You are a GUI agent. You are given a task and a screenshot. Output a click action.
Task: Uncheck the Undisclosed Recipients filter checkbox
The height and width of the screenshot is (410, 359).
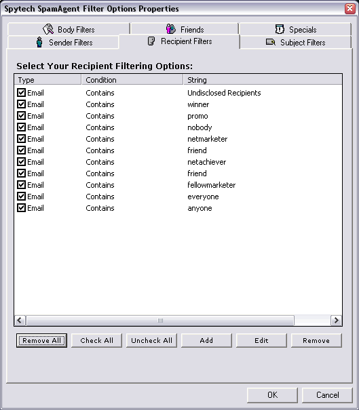pyautogui.click(x=21, y=93)
